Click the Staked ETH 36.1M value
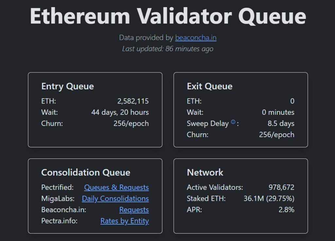 point(269,199)
